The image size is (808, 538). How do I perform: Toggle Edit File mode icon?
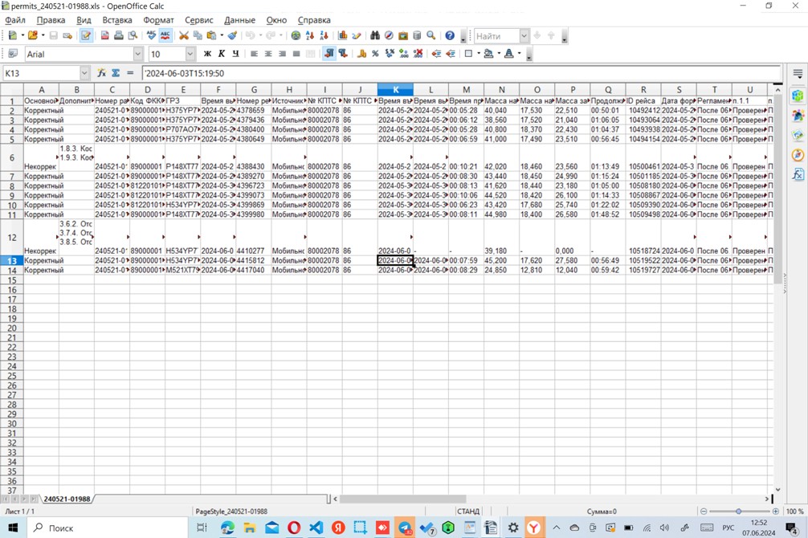point(86,35)
